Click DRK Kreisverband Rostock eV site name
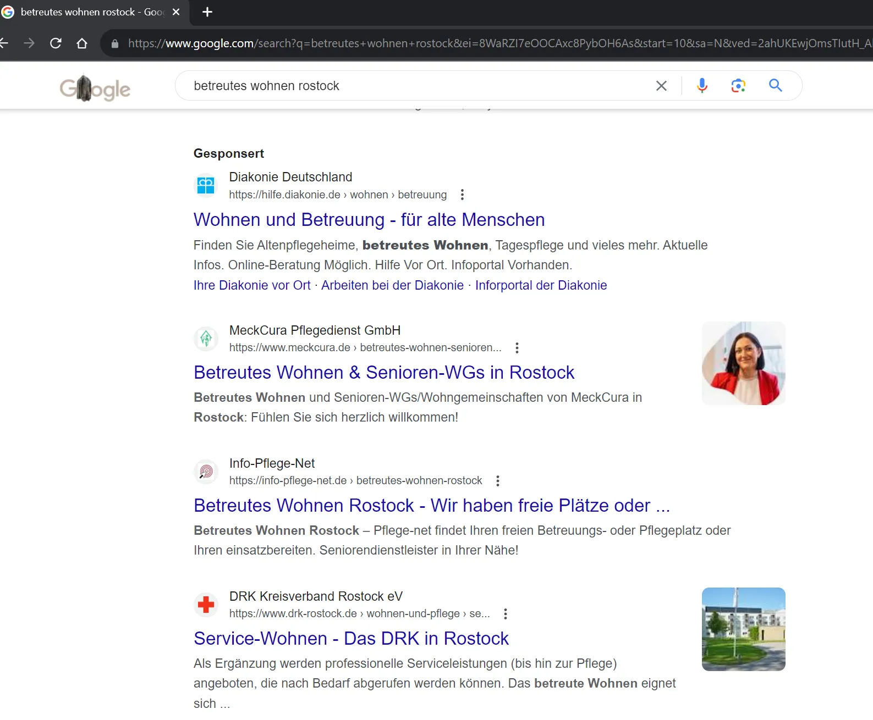This screenshot has width=873, height=720. pyautogui.click(x=316, y=596)
